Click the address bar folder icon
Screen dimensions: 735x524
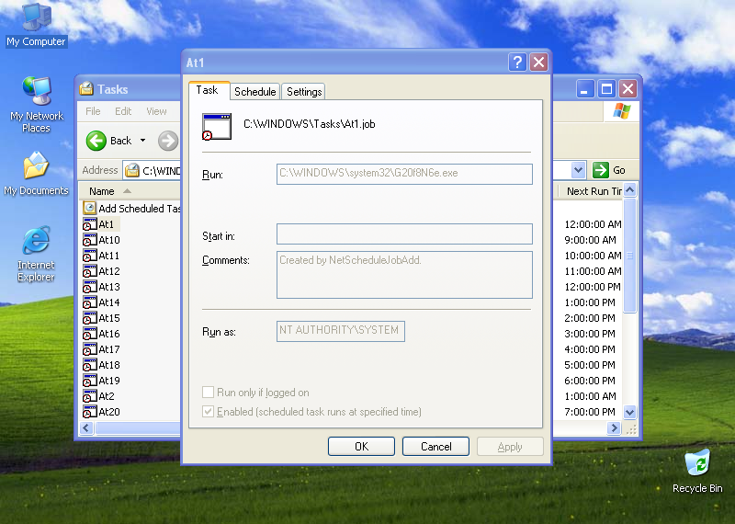[x=132, y=170]
